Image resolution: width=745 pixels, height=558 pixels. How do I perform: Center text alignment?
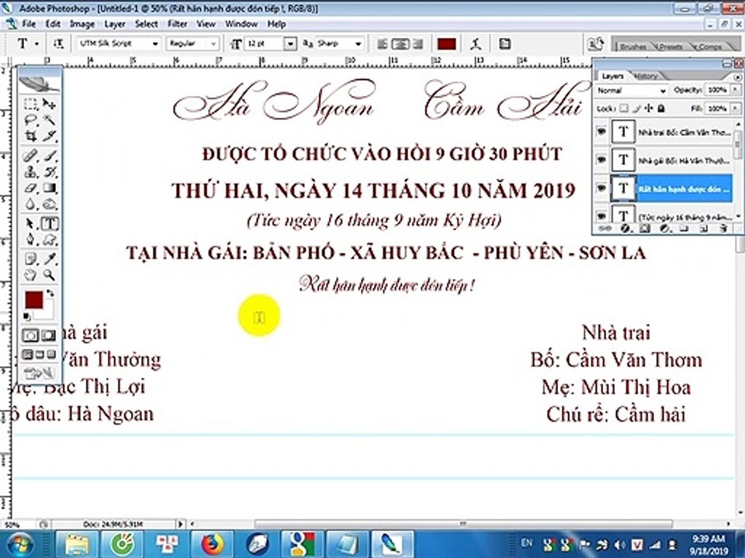[400, 44]
